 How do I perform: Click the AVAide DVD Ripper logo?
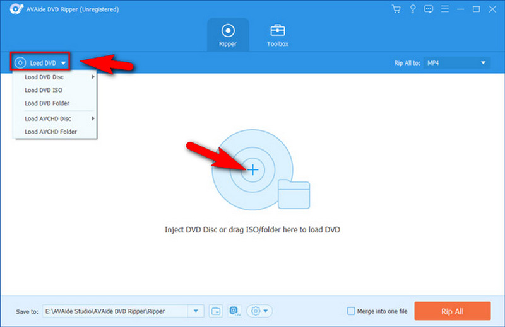pyautogui.click(x=16, y=9)
